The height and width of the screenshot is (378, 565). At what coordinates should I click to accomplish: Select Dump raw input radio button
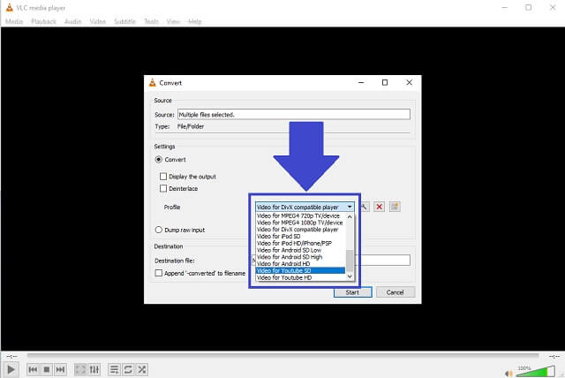[159, 230]
